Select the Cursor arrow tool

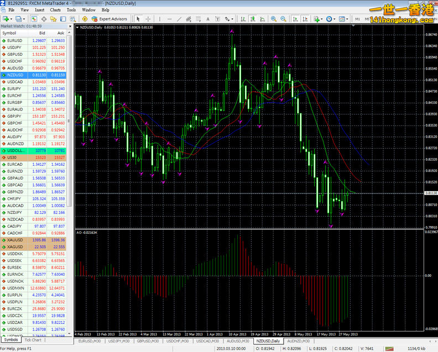coord(138,19)
